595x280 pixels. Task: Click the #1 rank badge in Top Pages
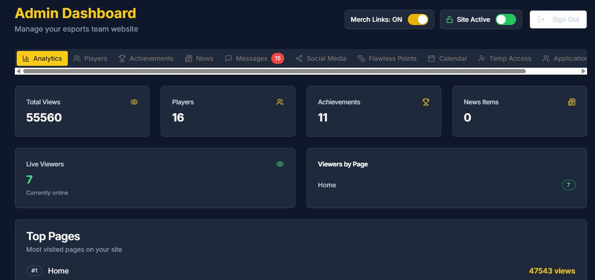pos(34,271)
